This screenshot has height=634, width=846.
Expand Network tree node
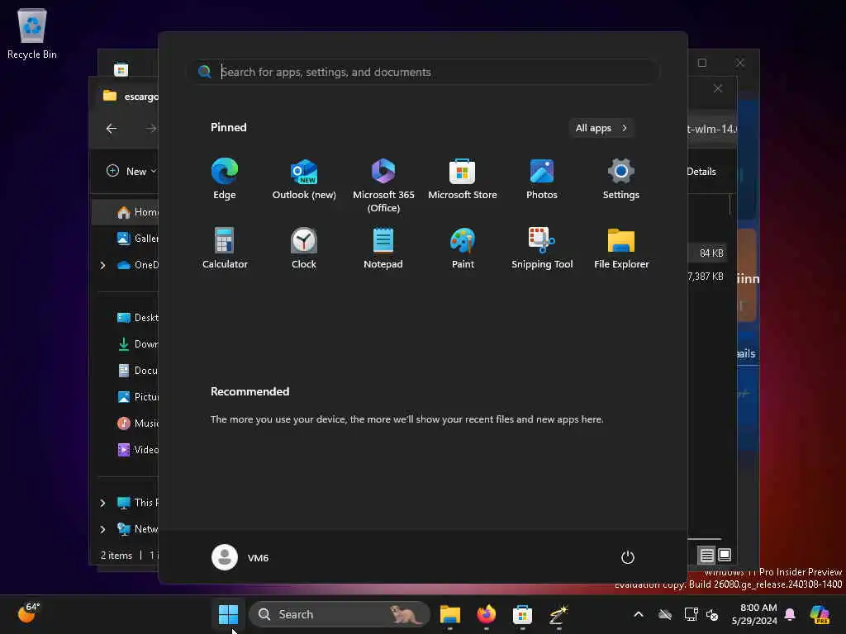102,529
